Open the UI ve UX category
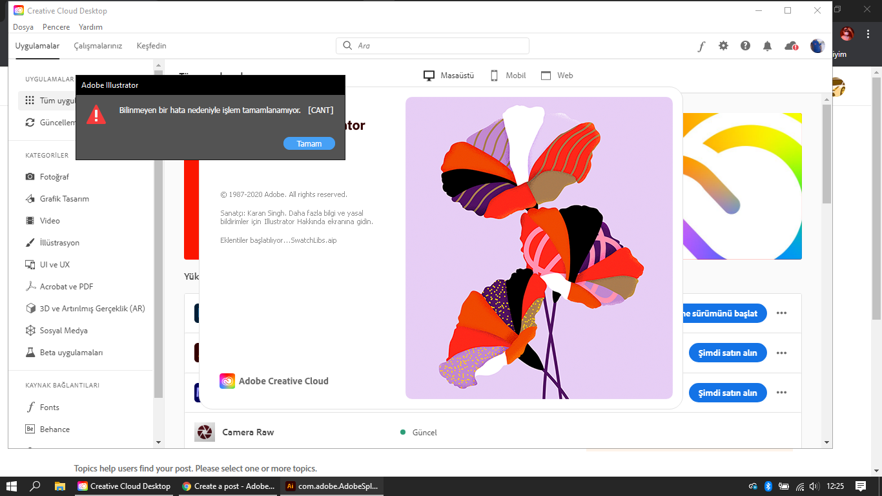This screenshot has width=882, height=496. pos(47,265)
